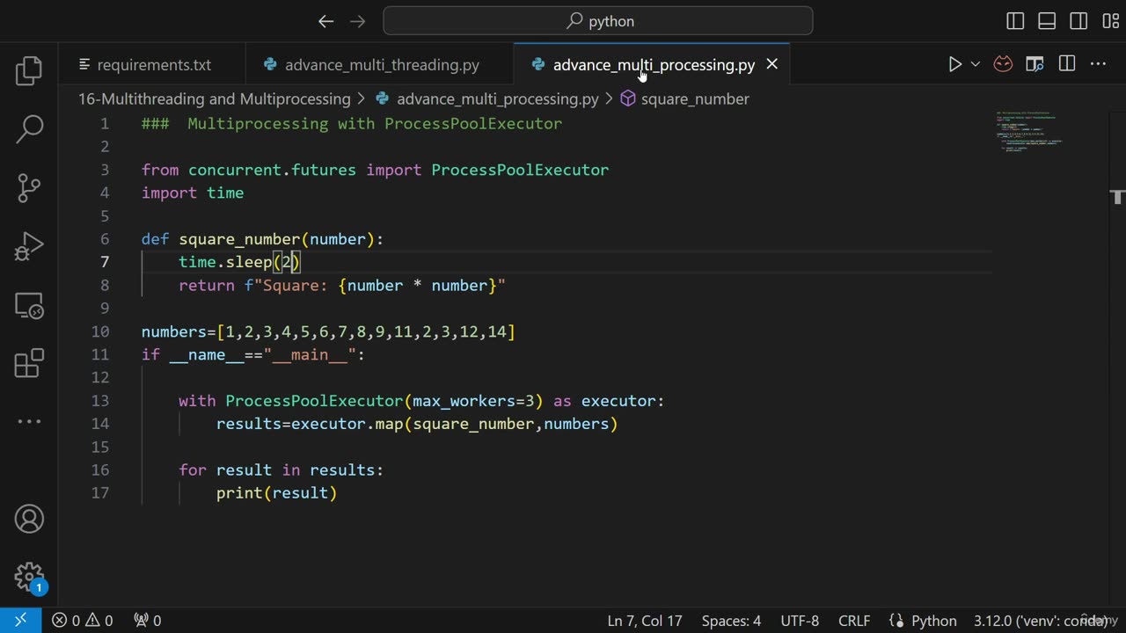The image size is (1126, 633).
Task: Click the 'def square_number(number):' line
Action: 262,239
